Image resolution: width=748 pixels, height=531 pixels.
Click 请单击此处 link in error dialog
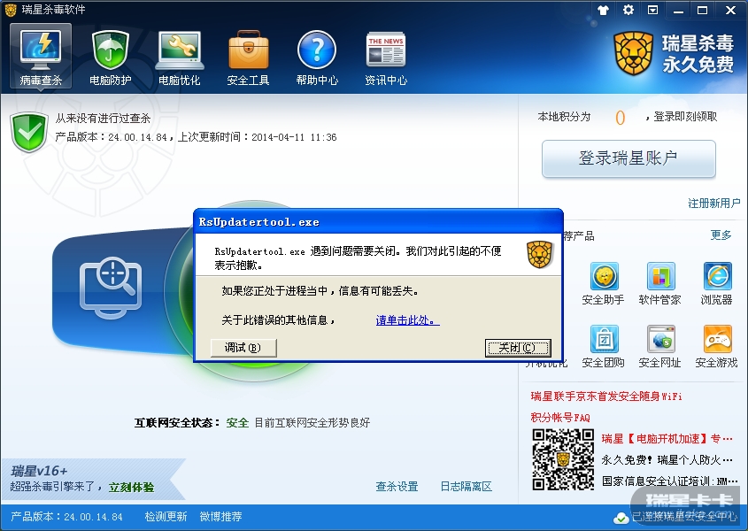(x=407, y=320)
